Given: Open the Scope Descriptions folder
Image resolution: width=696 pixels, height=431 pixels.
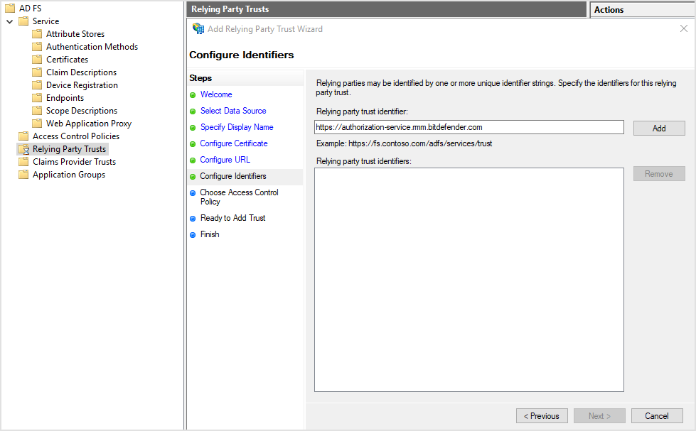Looking at the screenshot, I should click(x=80, y=110).
